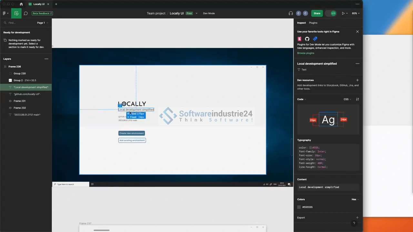Open the Figma main menu logo
The image size is (413, 232).
click(x=5, y=13)
